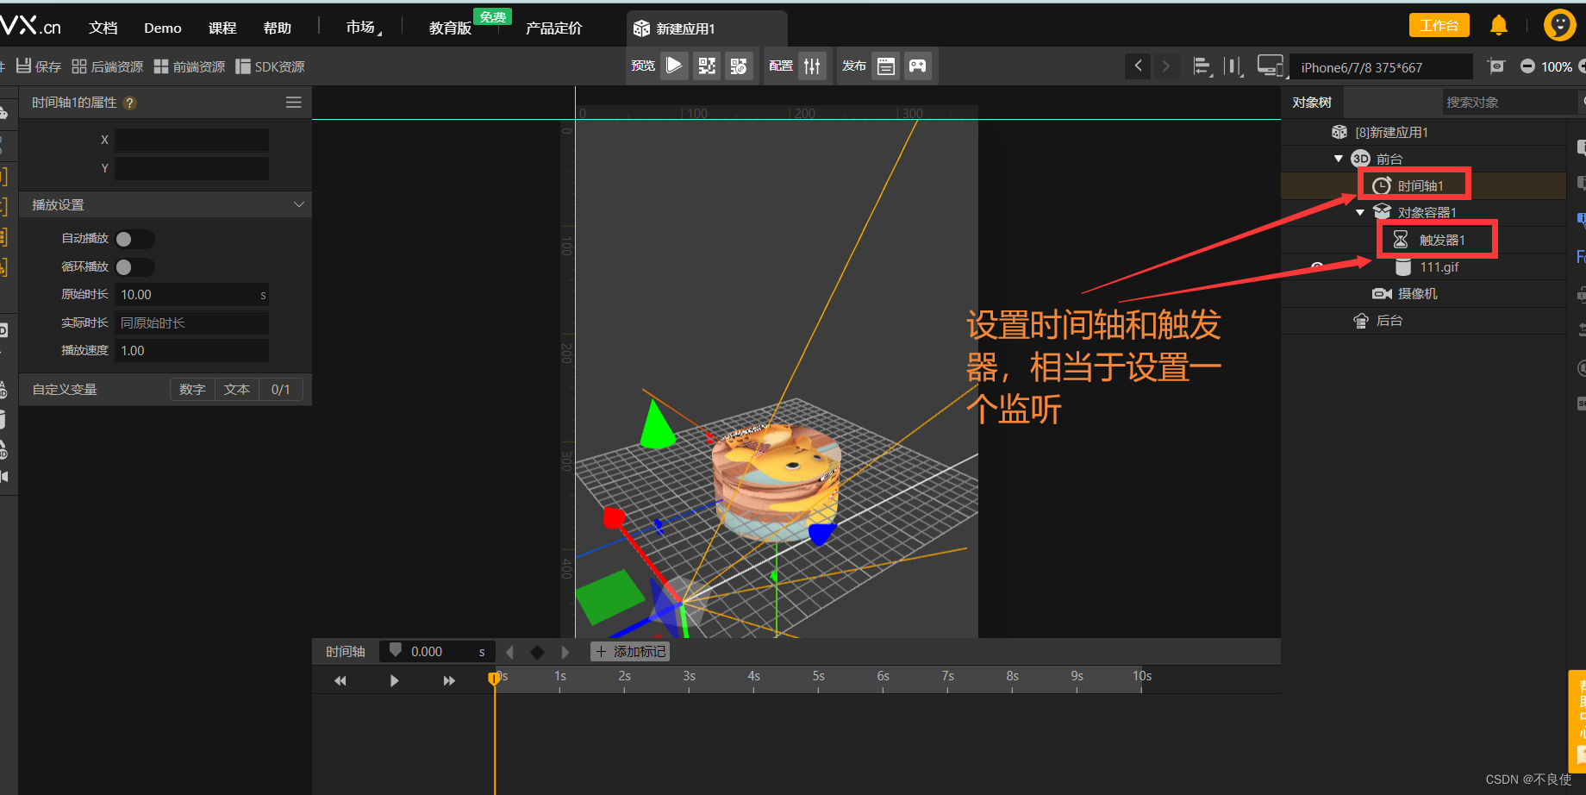Click the 配置 sliders icon
The image size is (1586, 795).
pos(813,65)
